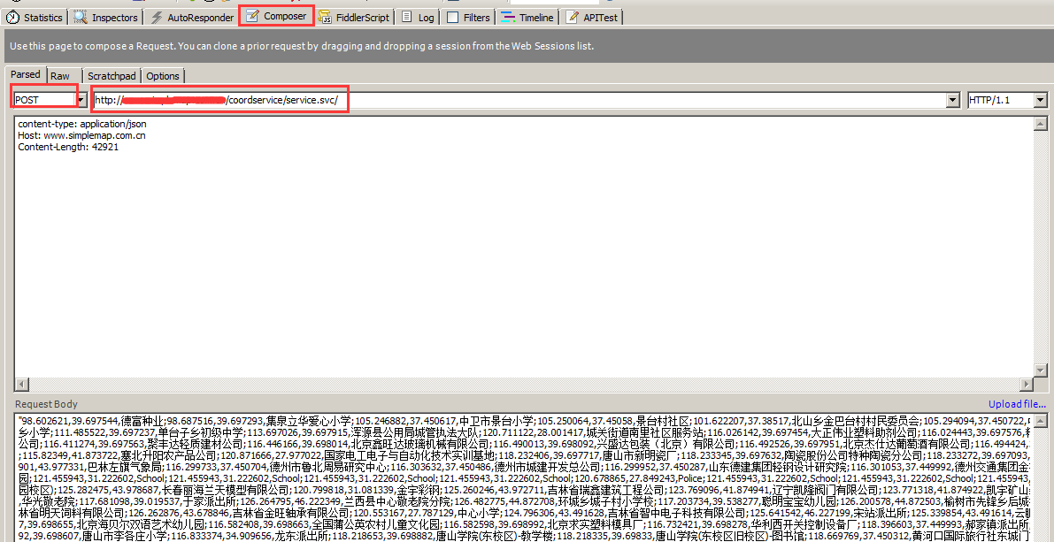Image resolution: width=1054 pixels, height=542 pixels.
Task: Click the Host: www.simplemap.com.cn header line
Action: click(x=81, y=135)
